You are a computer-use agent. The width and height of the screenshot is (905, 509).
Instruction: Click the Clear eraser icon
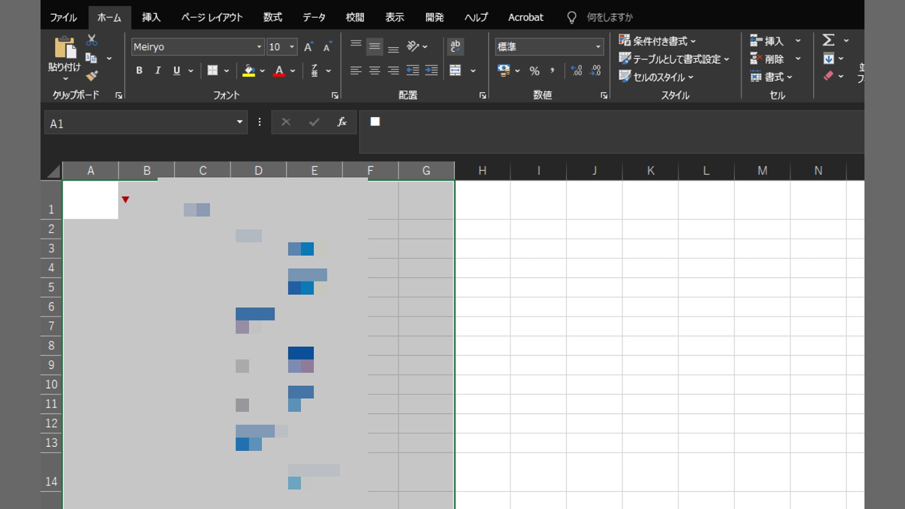point(828,76)
